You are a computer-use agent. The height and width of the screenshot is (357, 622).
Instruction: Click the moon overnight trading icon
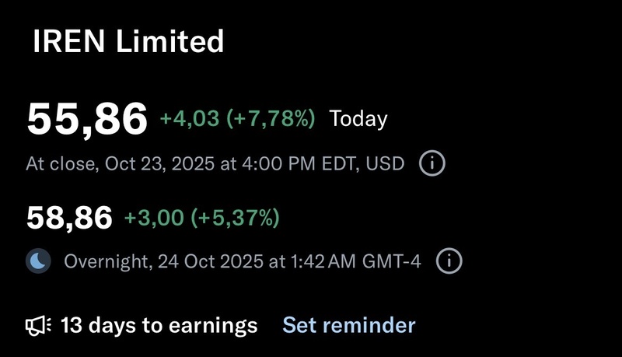coord(38,261)
